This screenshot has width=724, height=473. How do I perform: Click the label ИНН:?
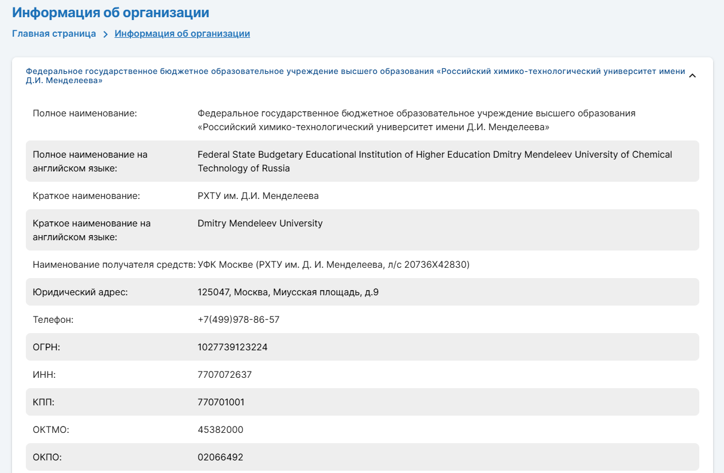tap(44, 375)
